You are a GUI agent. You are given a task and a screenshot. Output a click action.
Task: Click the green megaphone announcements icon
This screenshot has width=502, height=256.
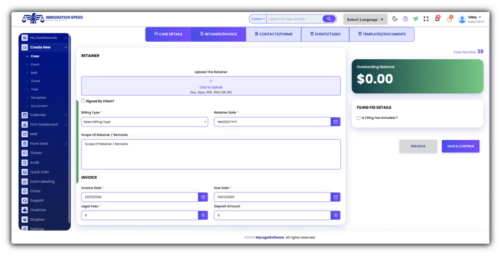pyautogui.click(x=416, y=19)
